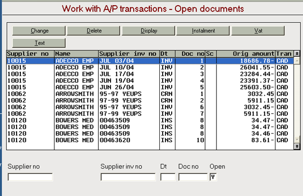303x196 pixels.
Task: Select the 5911.15 credit note amount
Action: pos(261,100)
